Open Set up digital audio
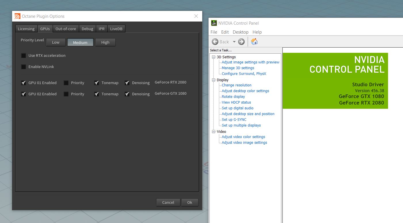 coord(238,108)
